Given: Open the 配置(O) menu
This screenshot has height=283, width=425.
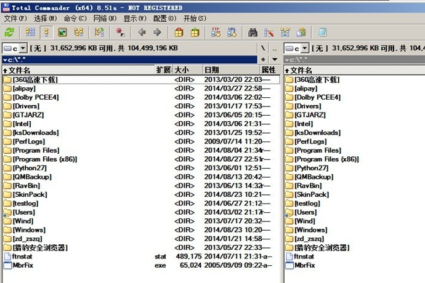Looking at the screenshot, I should click(165, 18).
